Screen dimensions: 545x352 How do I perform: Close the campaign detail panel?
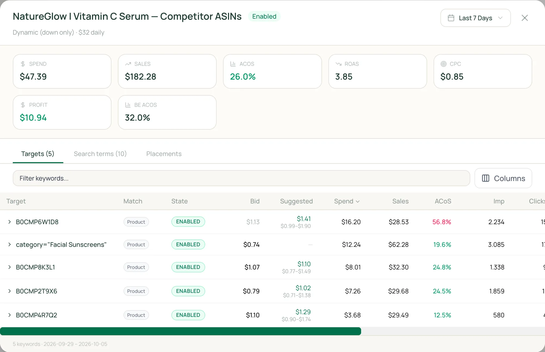(x=525, y=18)
